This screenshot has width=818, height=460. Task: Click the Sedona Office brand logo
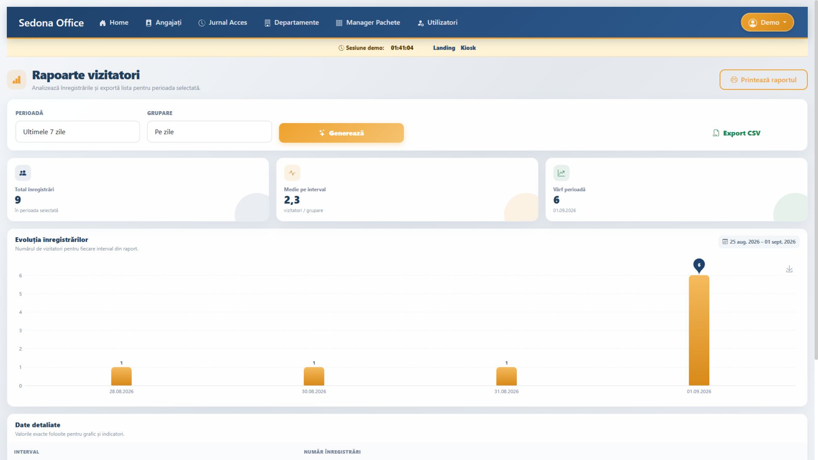[x=51, y=23]
